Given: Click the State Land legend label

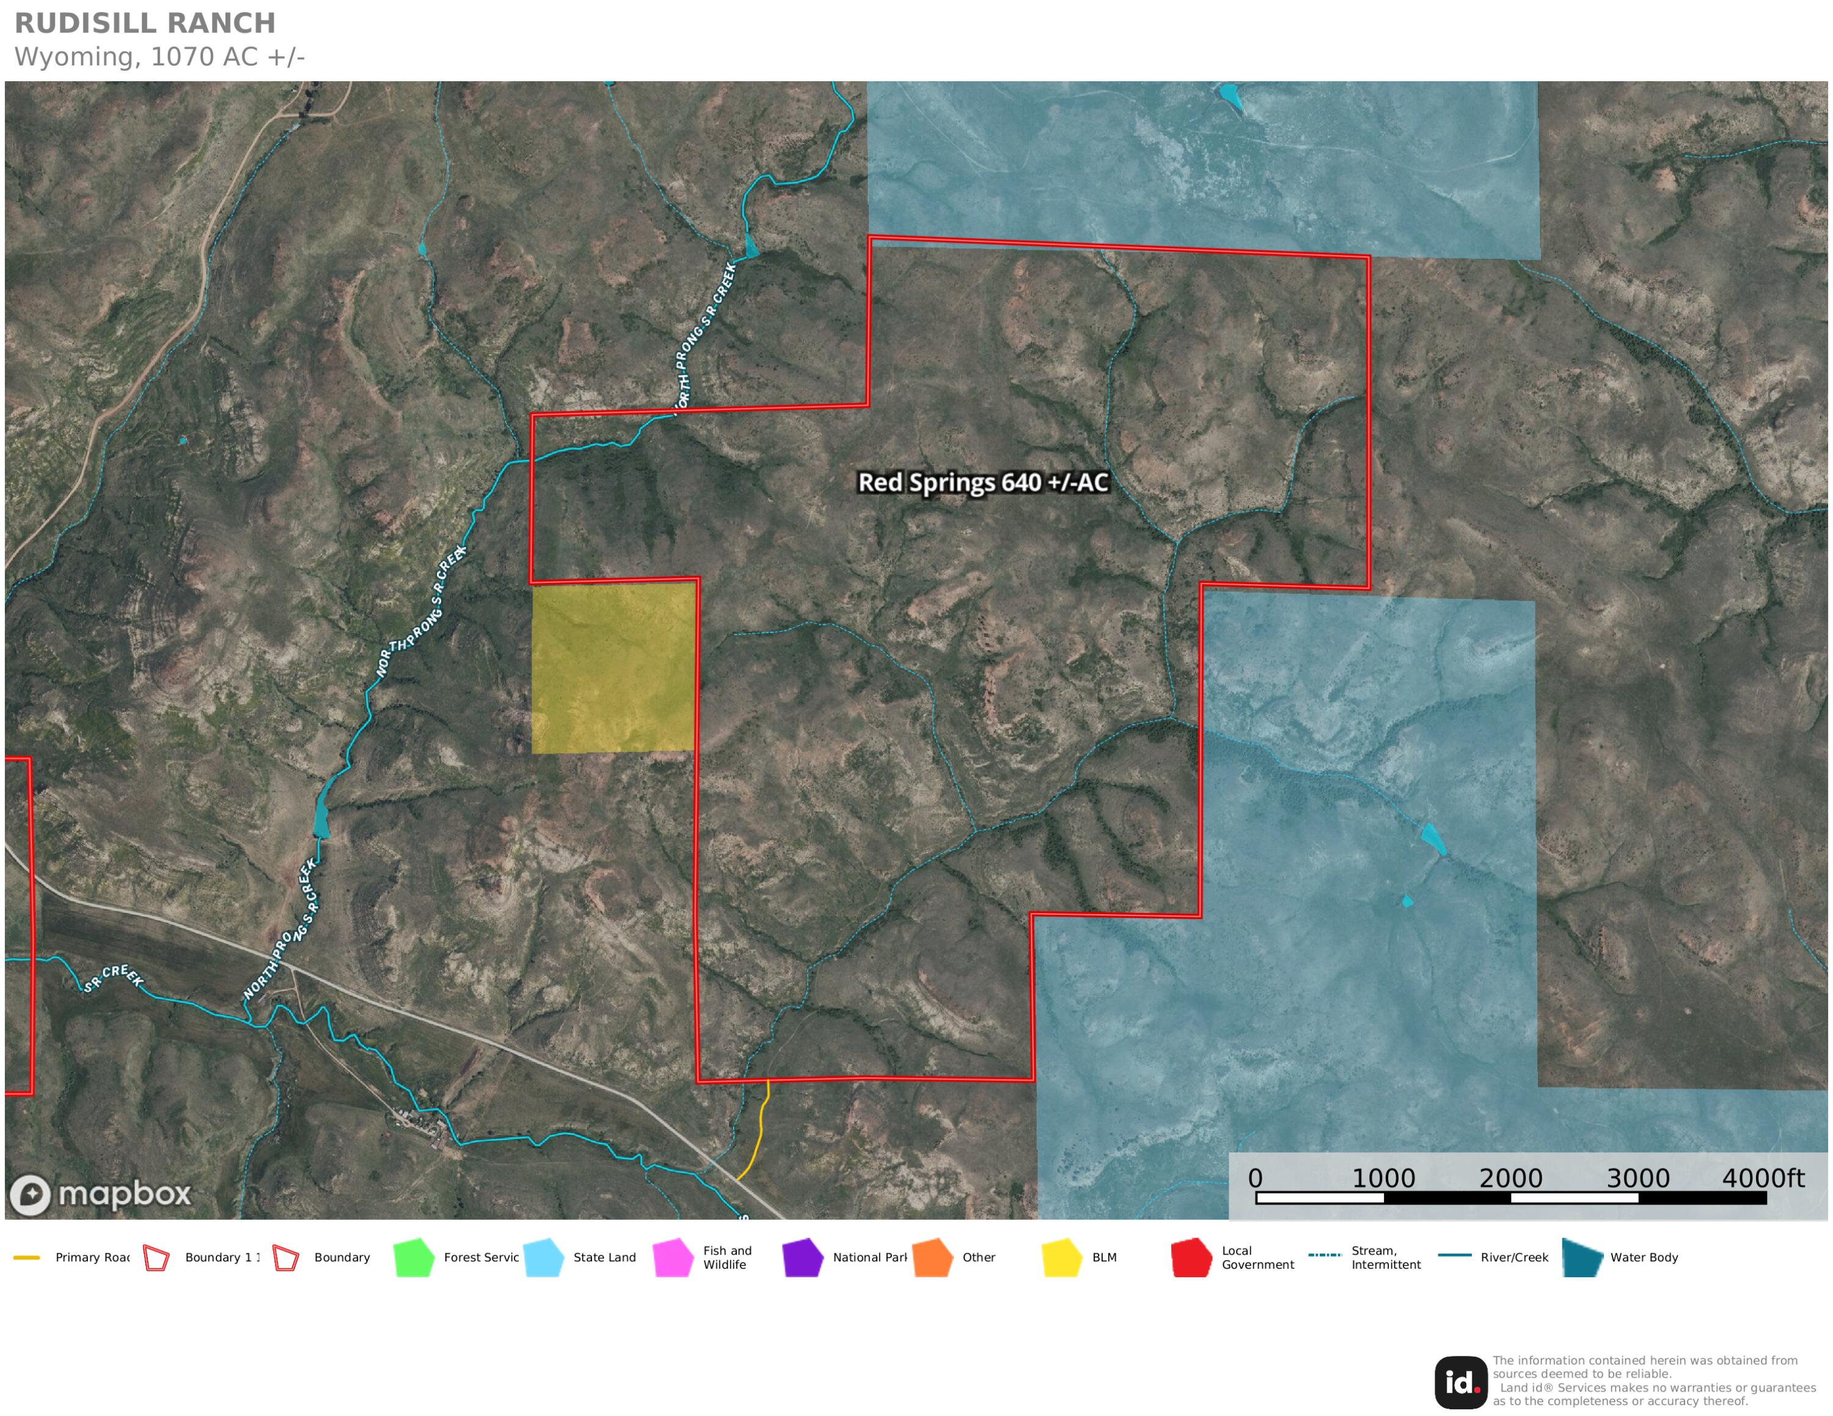Looking at the screenshot, I should pos(604,1257).
